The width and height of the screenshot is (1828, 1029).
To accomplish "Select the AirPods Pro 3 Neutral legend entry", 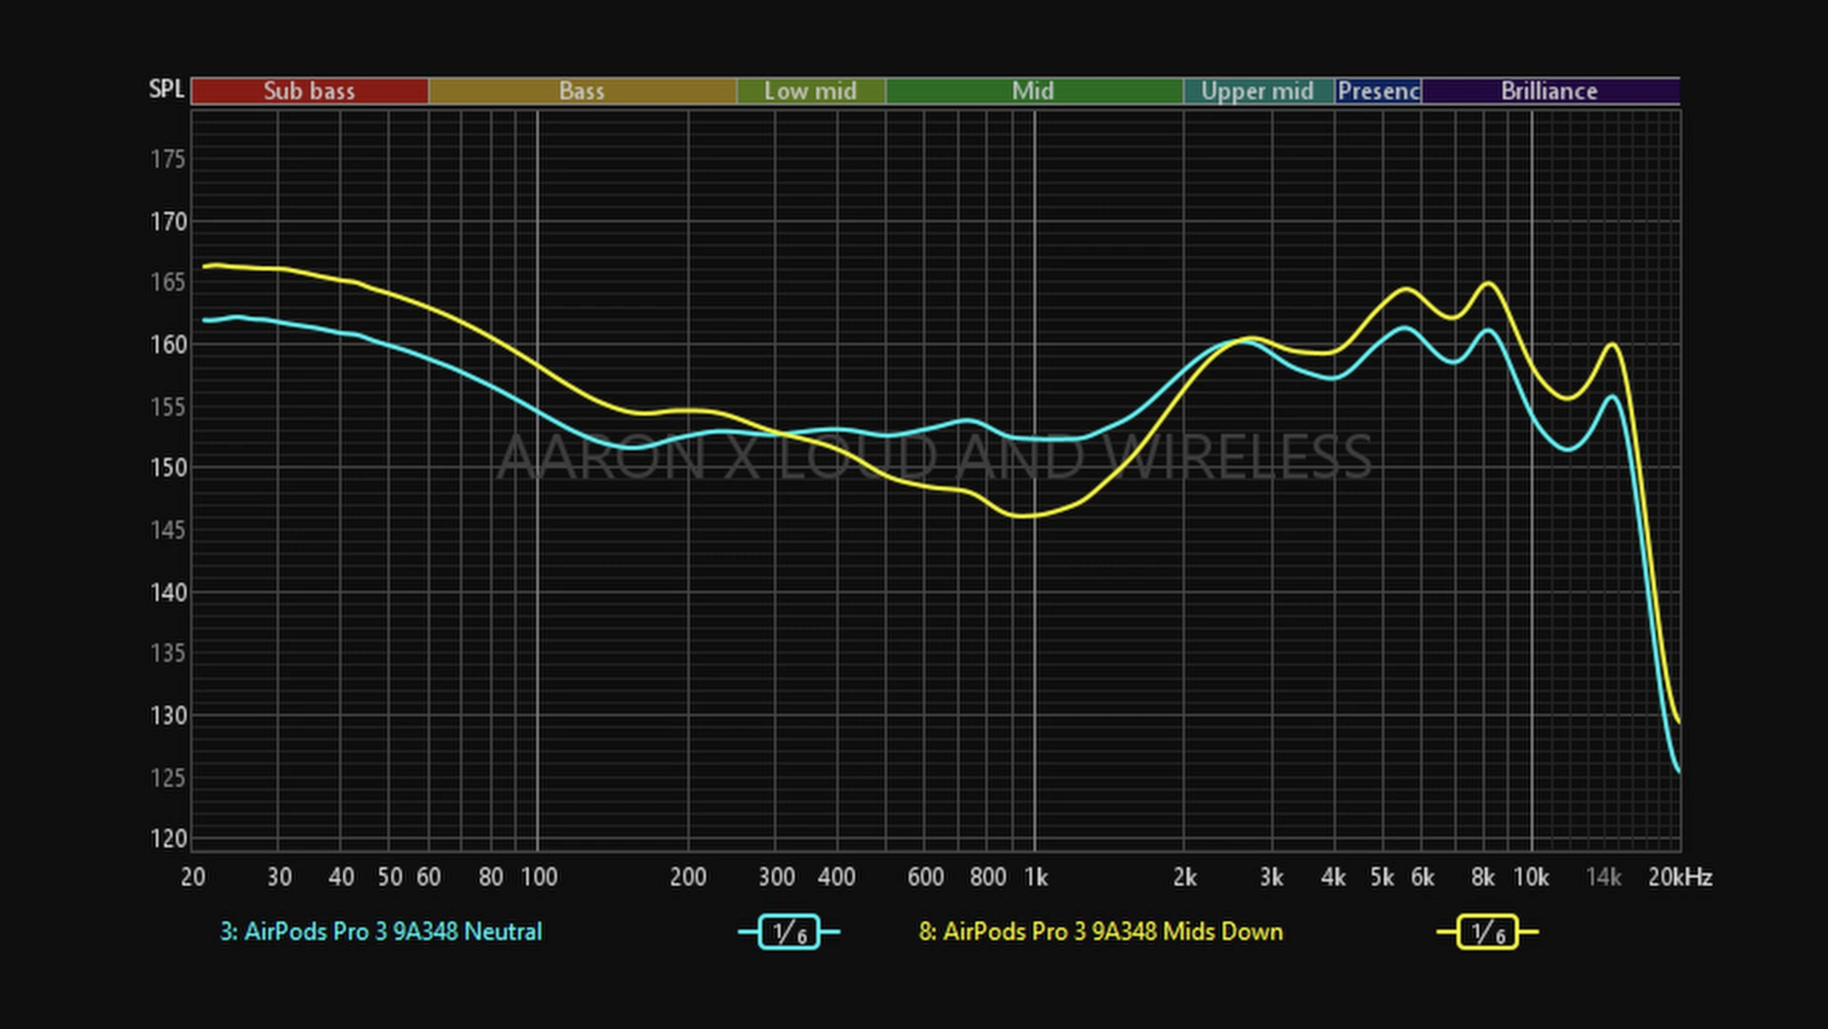I will point(381,932).
